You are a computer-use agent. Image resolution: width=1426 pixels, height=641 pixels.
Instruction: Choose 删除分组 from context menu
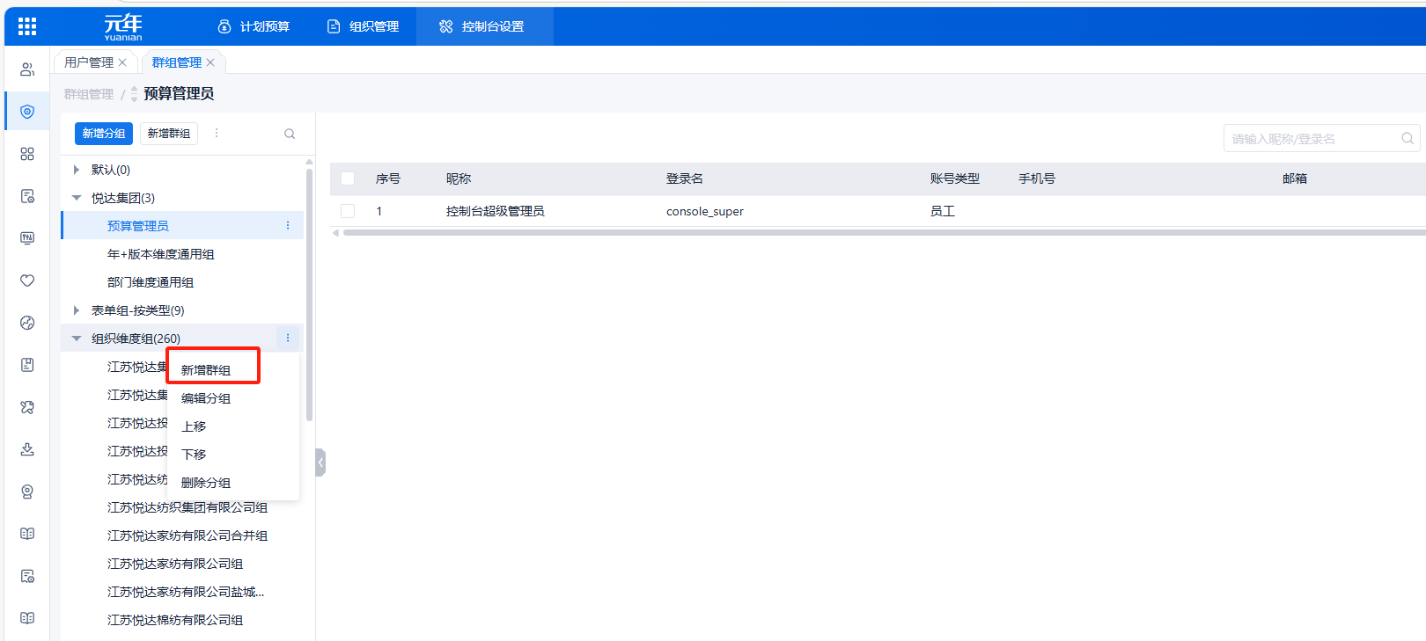coord(206,483)
